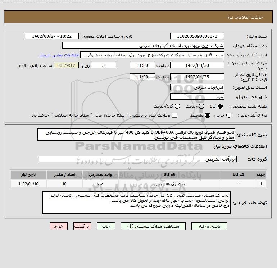The image size is (277, 268).
Task: Click the announcement date field 1402/03/27 - 10:22
Action: pos(52,36)
